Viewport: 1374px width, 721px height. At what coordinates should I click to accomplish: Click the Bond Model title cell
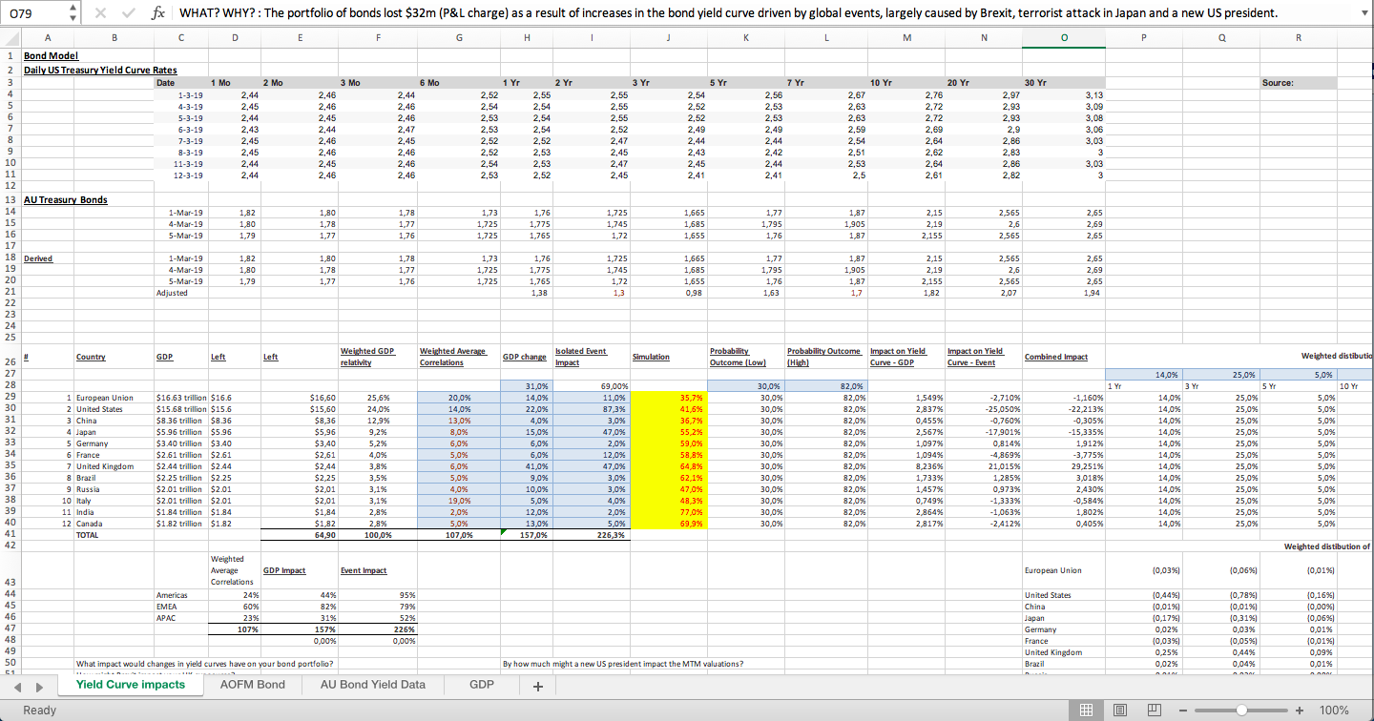[x=51, y=55]
